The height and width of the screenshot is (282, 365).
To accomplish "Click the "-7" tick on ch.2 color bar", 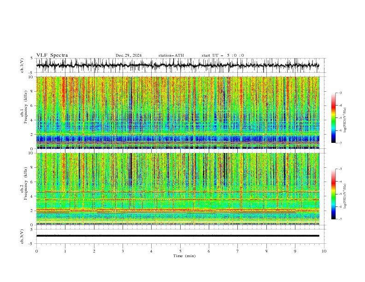I will 340,219.
